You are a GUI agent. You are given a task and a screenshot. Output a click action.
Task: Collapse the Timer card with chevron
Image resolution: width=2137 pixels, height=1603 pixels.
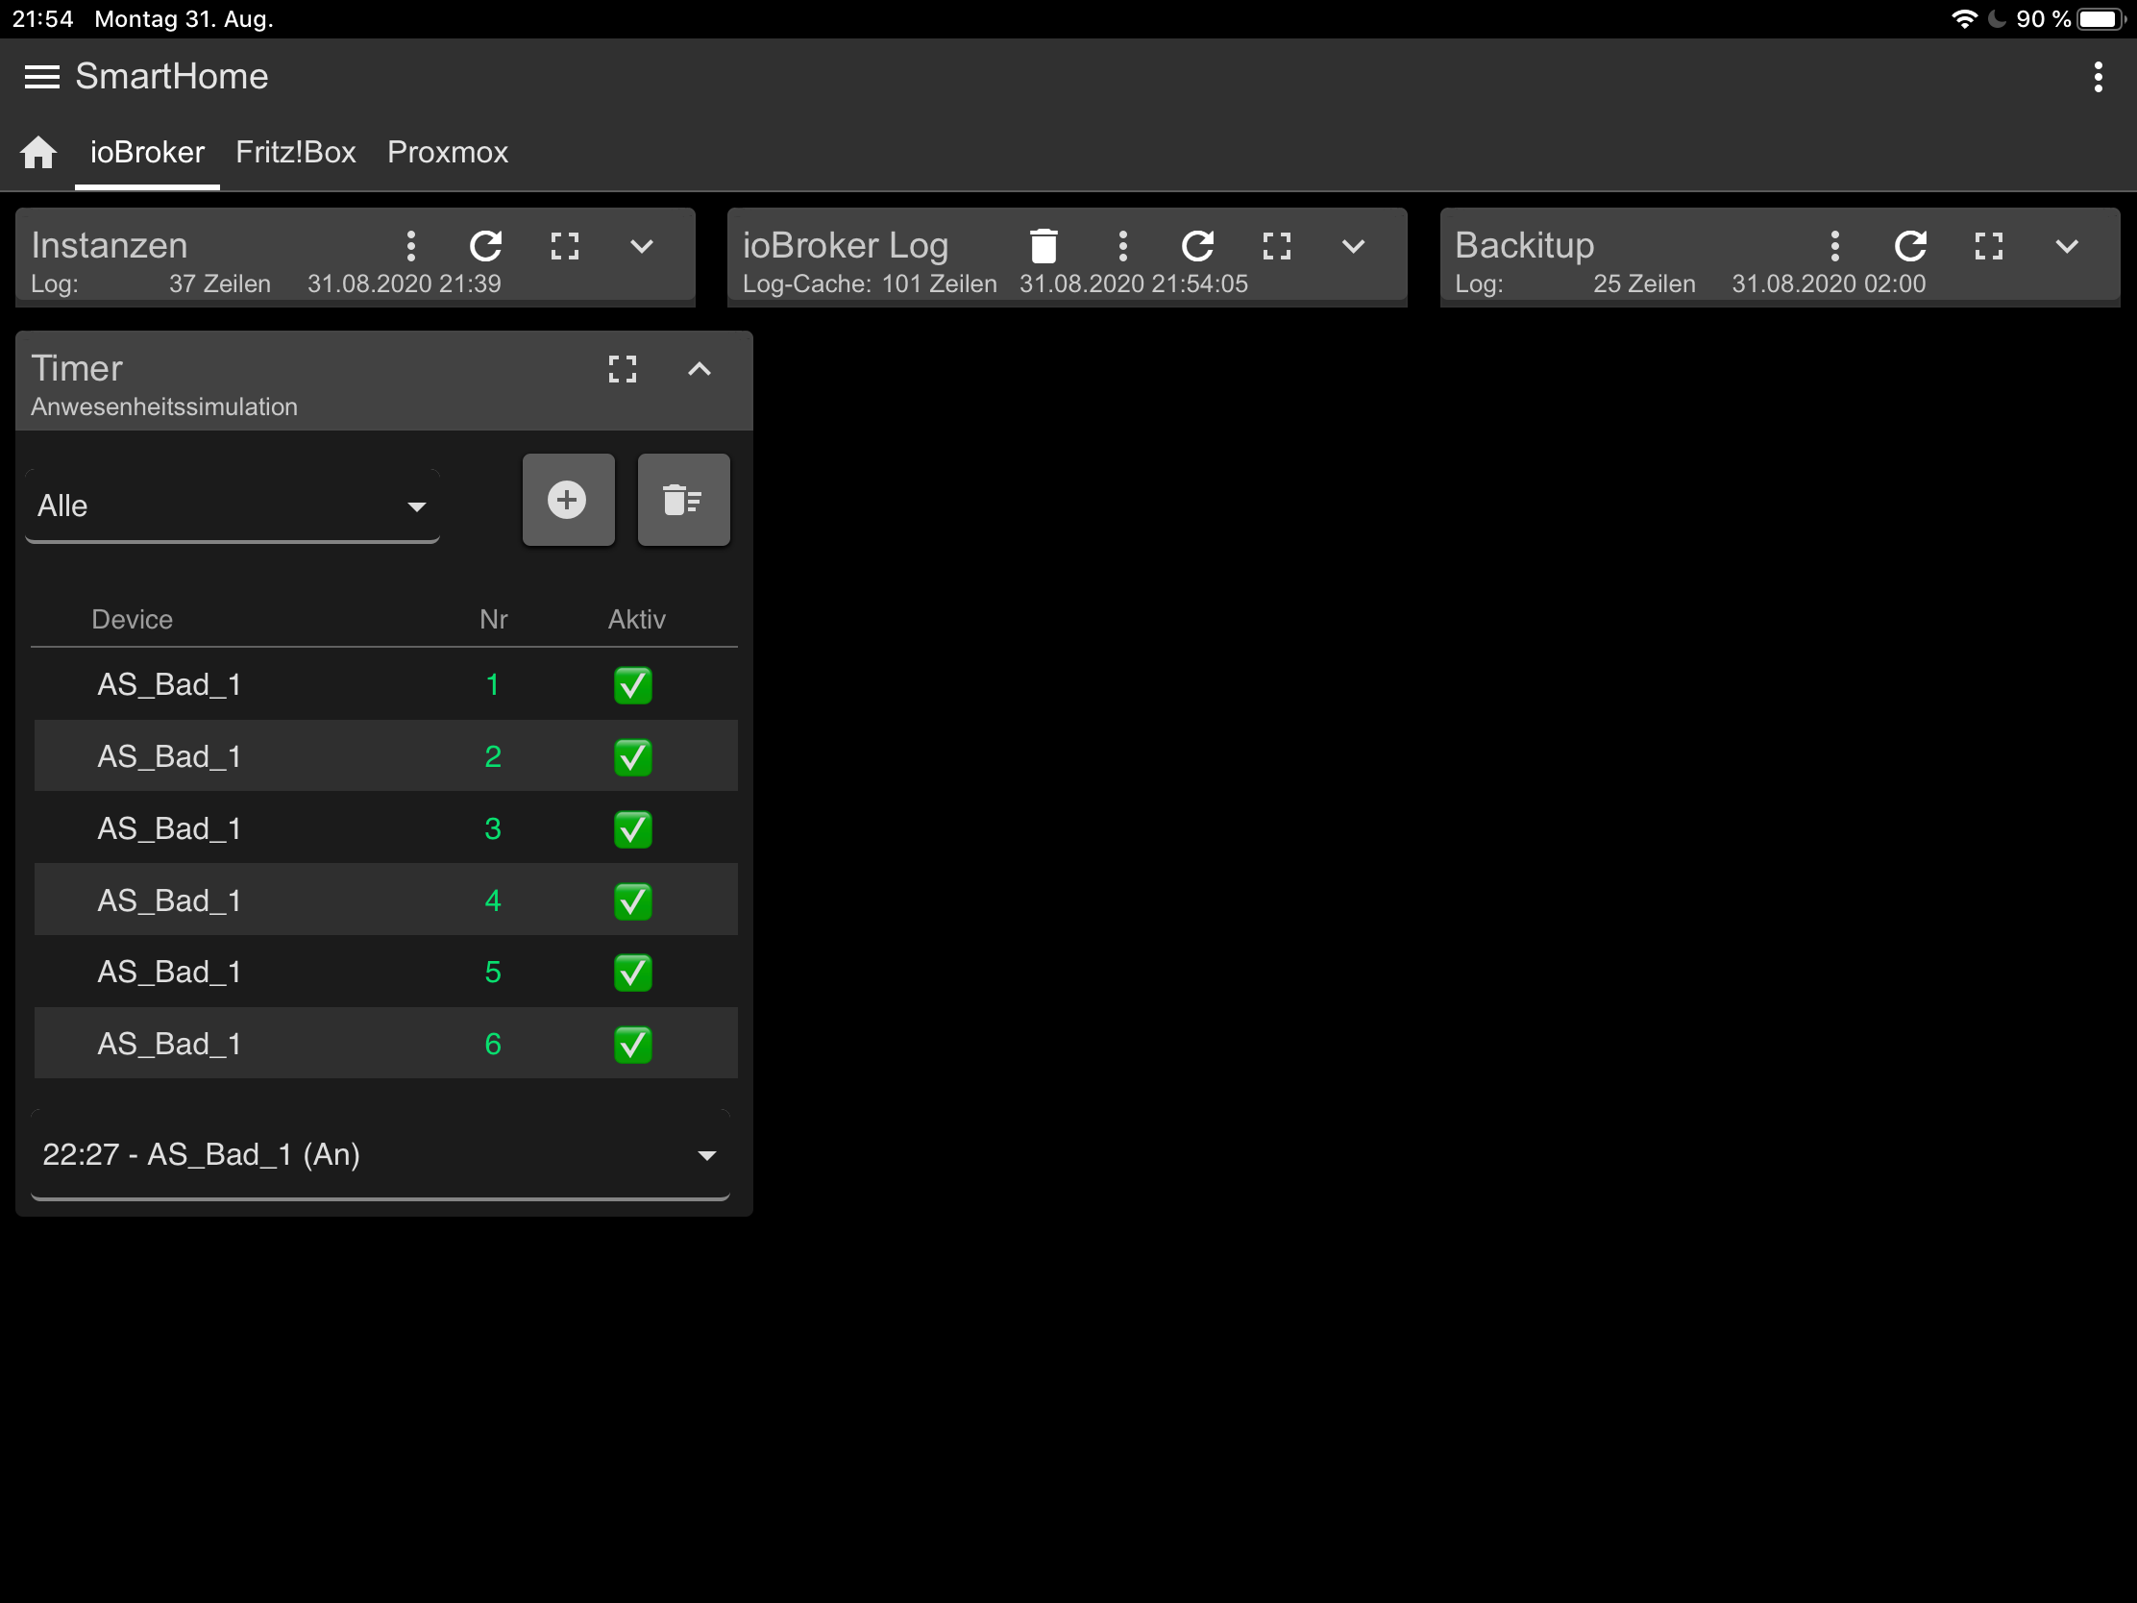tap(700, 369)
